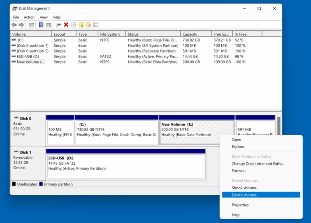Click the red X Delete toolbar icon

[x=66, y=25]
